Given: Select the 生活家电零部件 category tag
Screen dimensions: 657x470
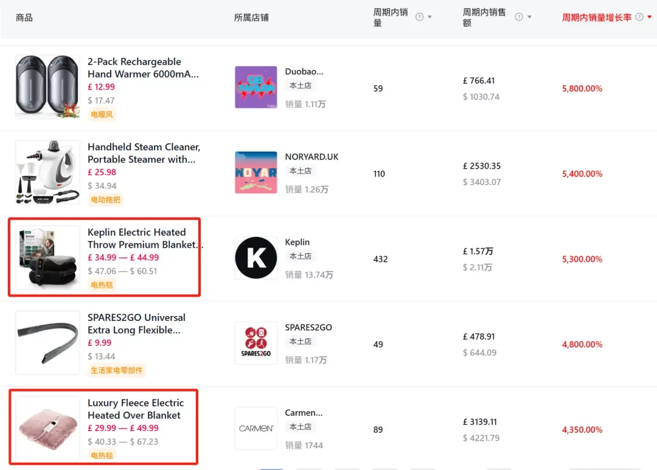Looking at the screenshot, I should click(116, 370).
